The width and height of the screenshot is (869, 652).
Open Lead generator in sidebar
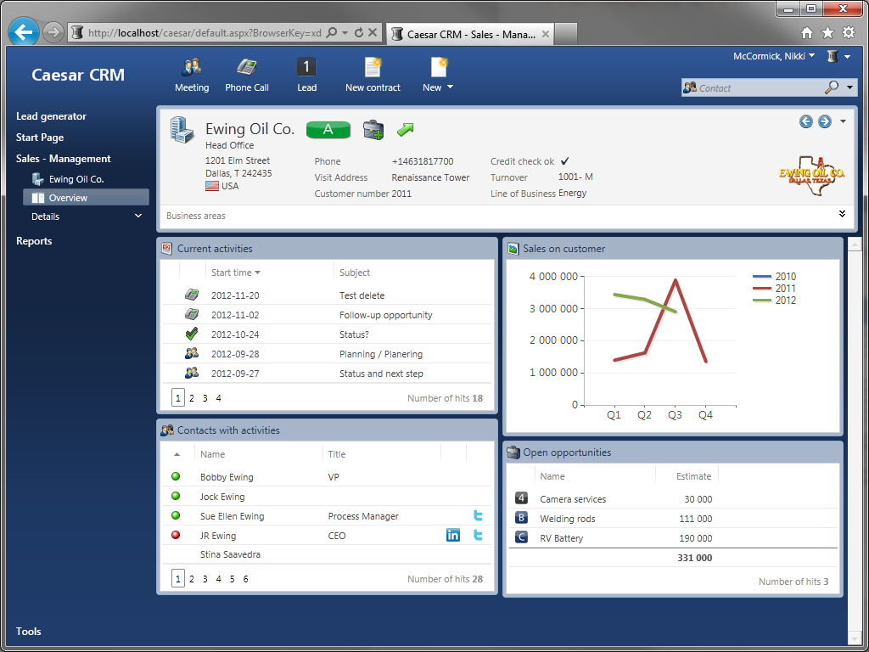pyautogui.click(x=51, y=115)
